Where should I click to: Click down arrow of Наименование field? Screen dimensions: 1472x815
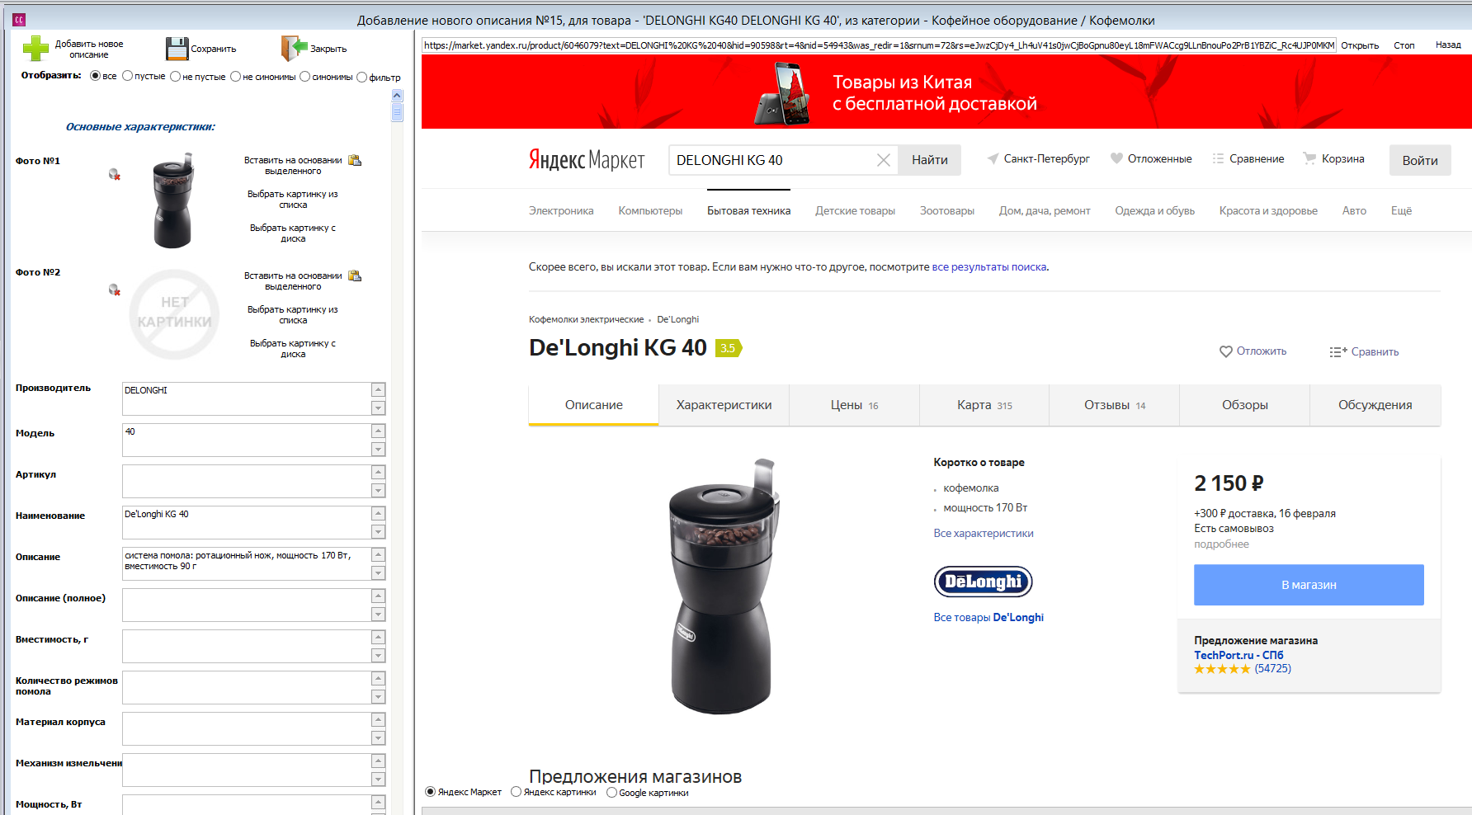pos(378,531)
